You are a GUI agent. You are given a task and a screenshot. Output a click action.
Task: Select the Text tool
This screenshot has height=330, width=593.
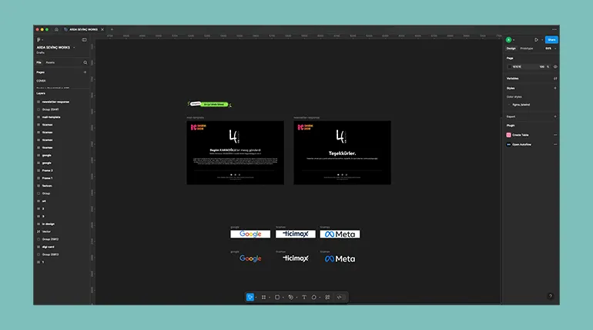tap(303, 297)
